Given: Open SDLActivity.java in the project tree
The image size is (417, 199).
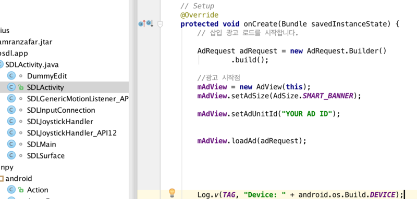Looking at the screenshot, I should (x=32, y=64).
